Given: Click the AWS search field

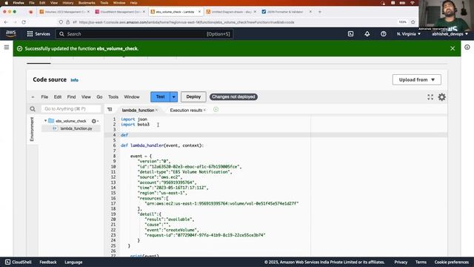Looking at the screenshot, I should (144, 34).
